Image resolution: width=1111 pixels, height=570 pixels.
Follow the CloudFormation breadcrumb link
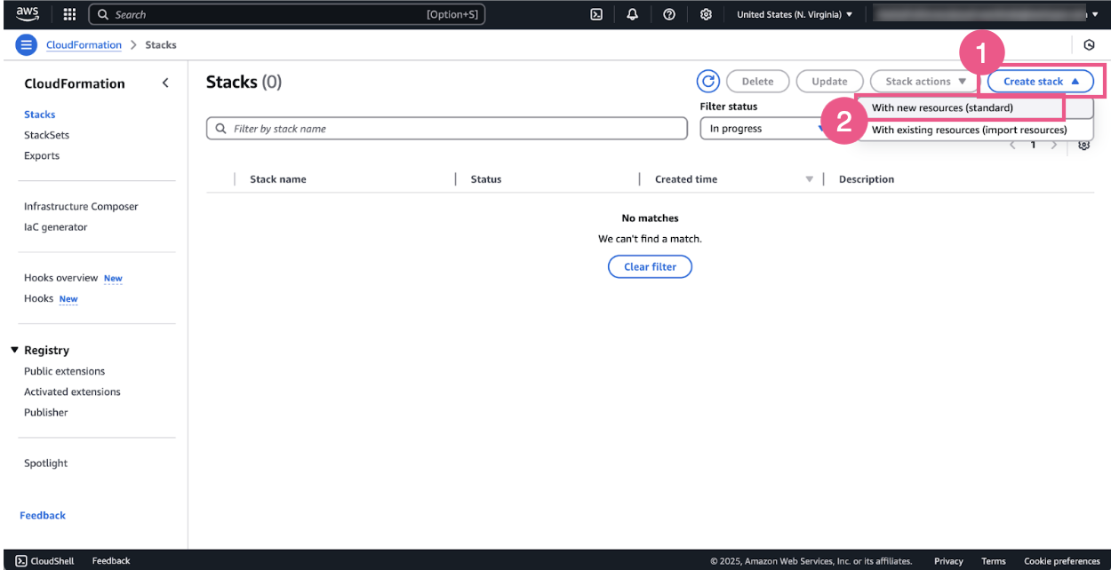[84, 45]
